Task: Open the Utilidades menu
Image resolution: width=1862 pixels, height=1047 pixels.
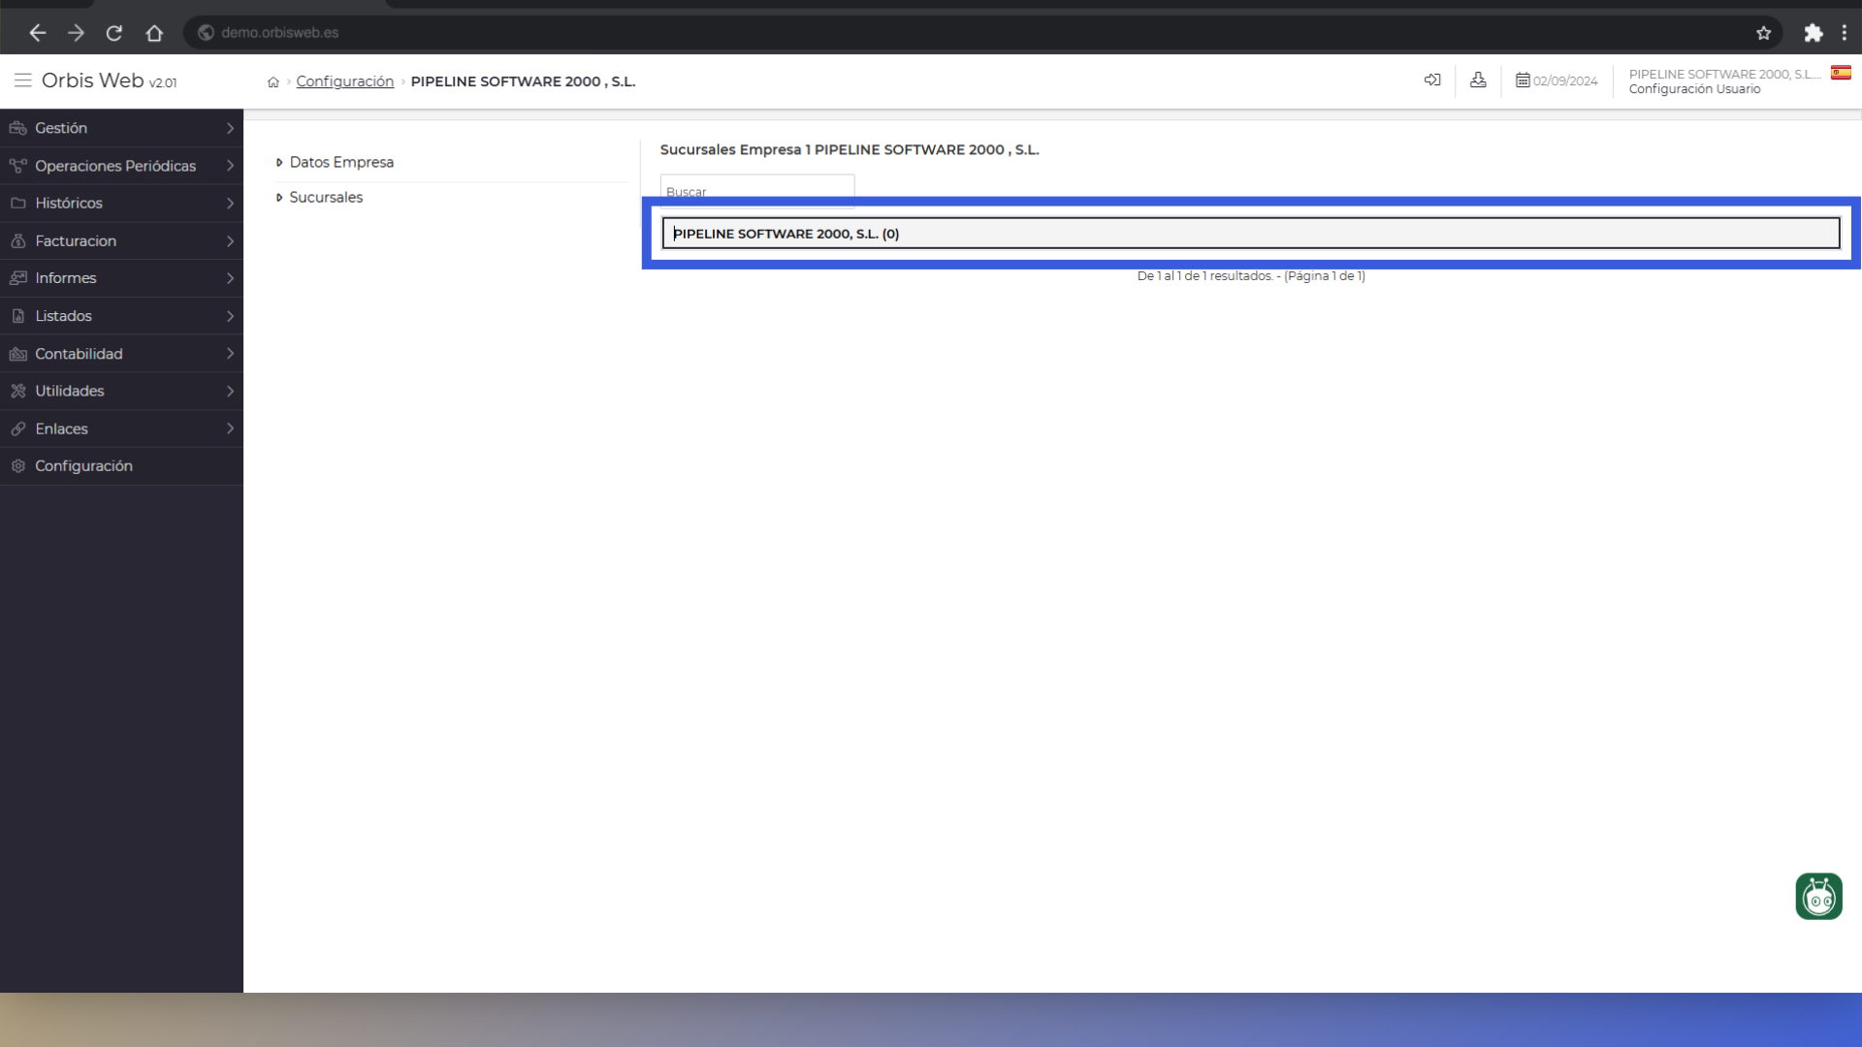Action: [x=121, y=391]
